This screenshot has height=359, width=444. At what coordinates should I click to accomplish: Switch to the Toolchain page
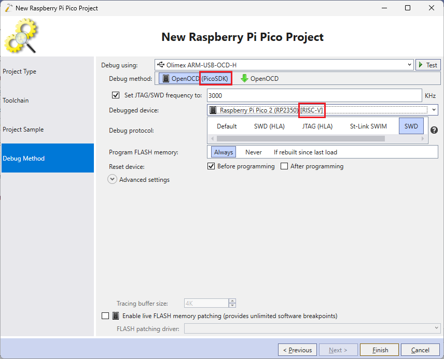16,100
